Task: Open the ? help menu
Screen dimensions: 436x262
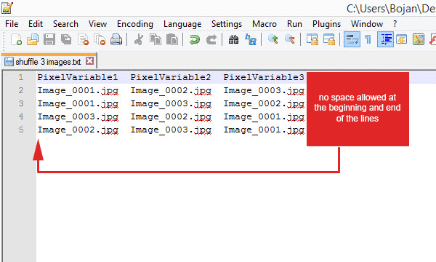Action: click(395, 24)
